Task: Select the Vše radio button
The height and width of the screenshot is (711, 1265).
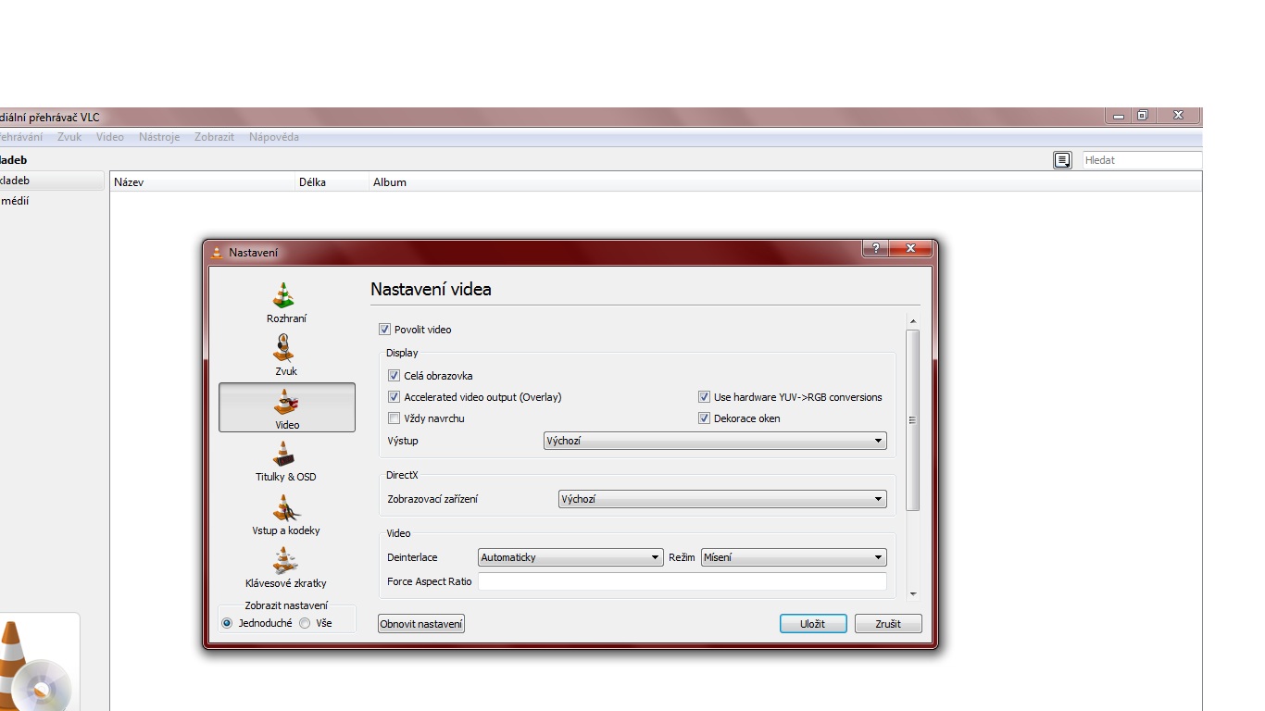Action: (305, 623)
